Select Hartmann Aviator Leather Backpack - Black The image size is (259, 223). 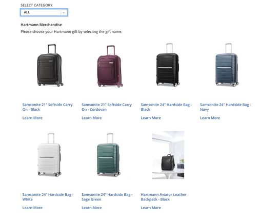coord(164,197)
